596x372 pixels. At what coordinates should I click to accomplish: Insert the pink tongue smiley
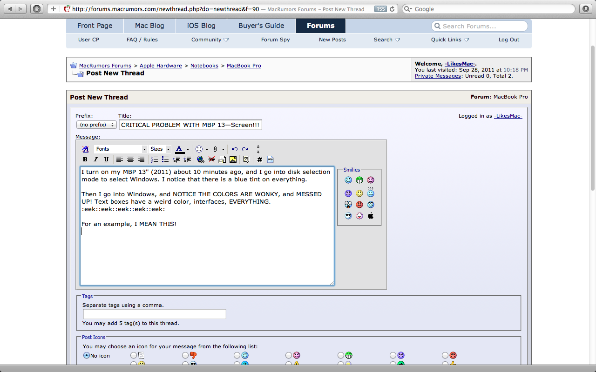point(359,216)
